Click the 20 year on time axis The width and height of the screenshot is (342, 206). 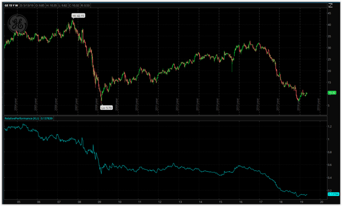tap(322, 202)
